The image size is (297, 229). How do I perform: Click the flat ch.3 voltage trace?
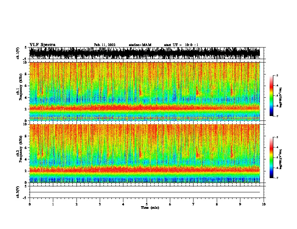click(x=144, y=192)
